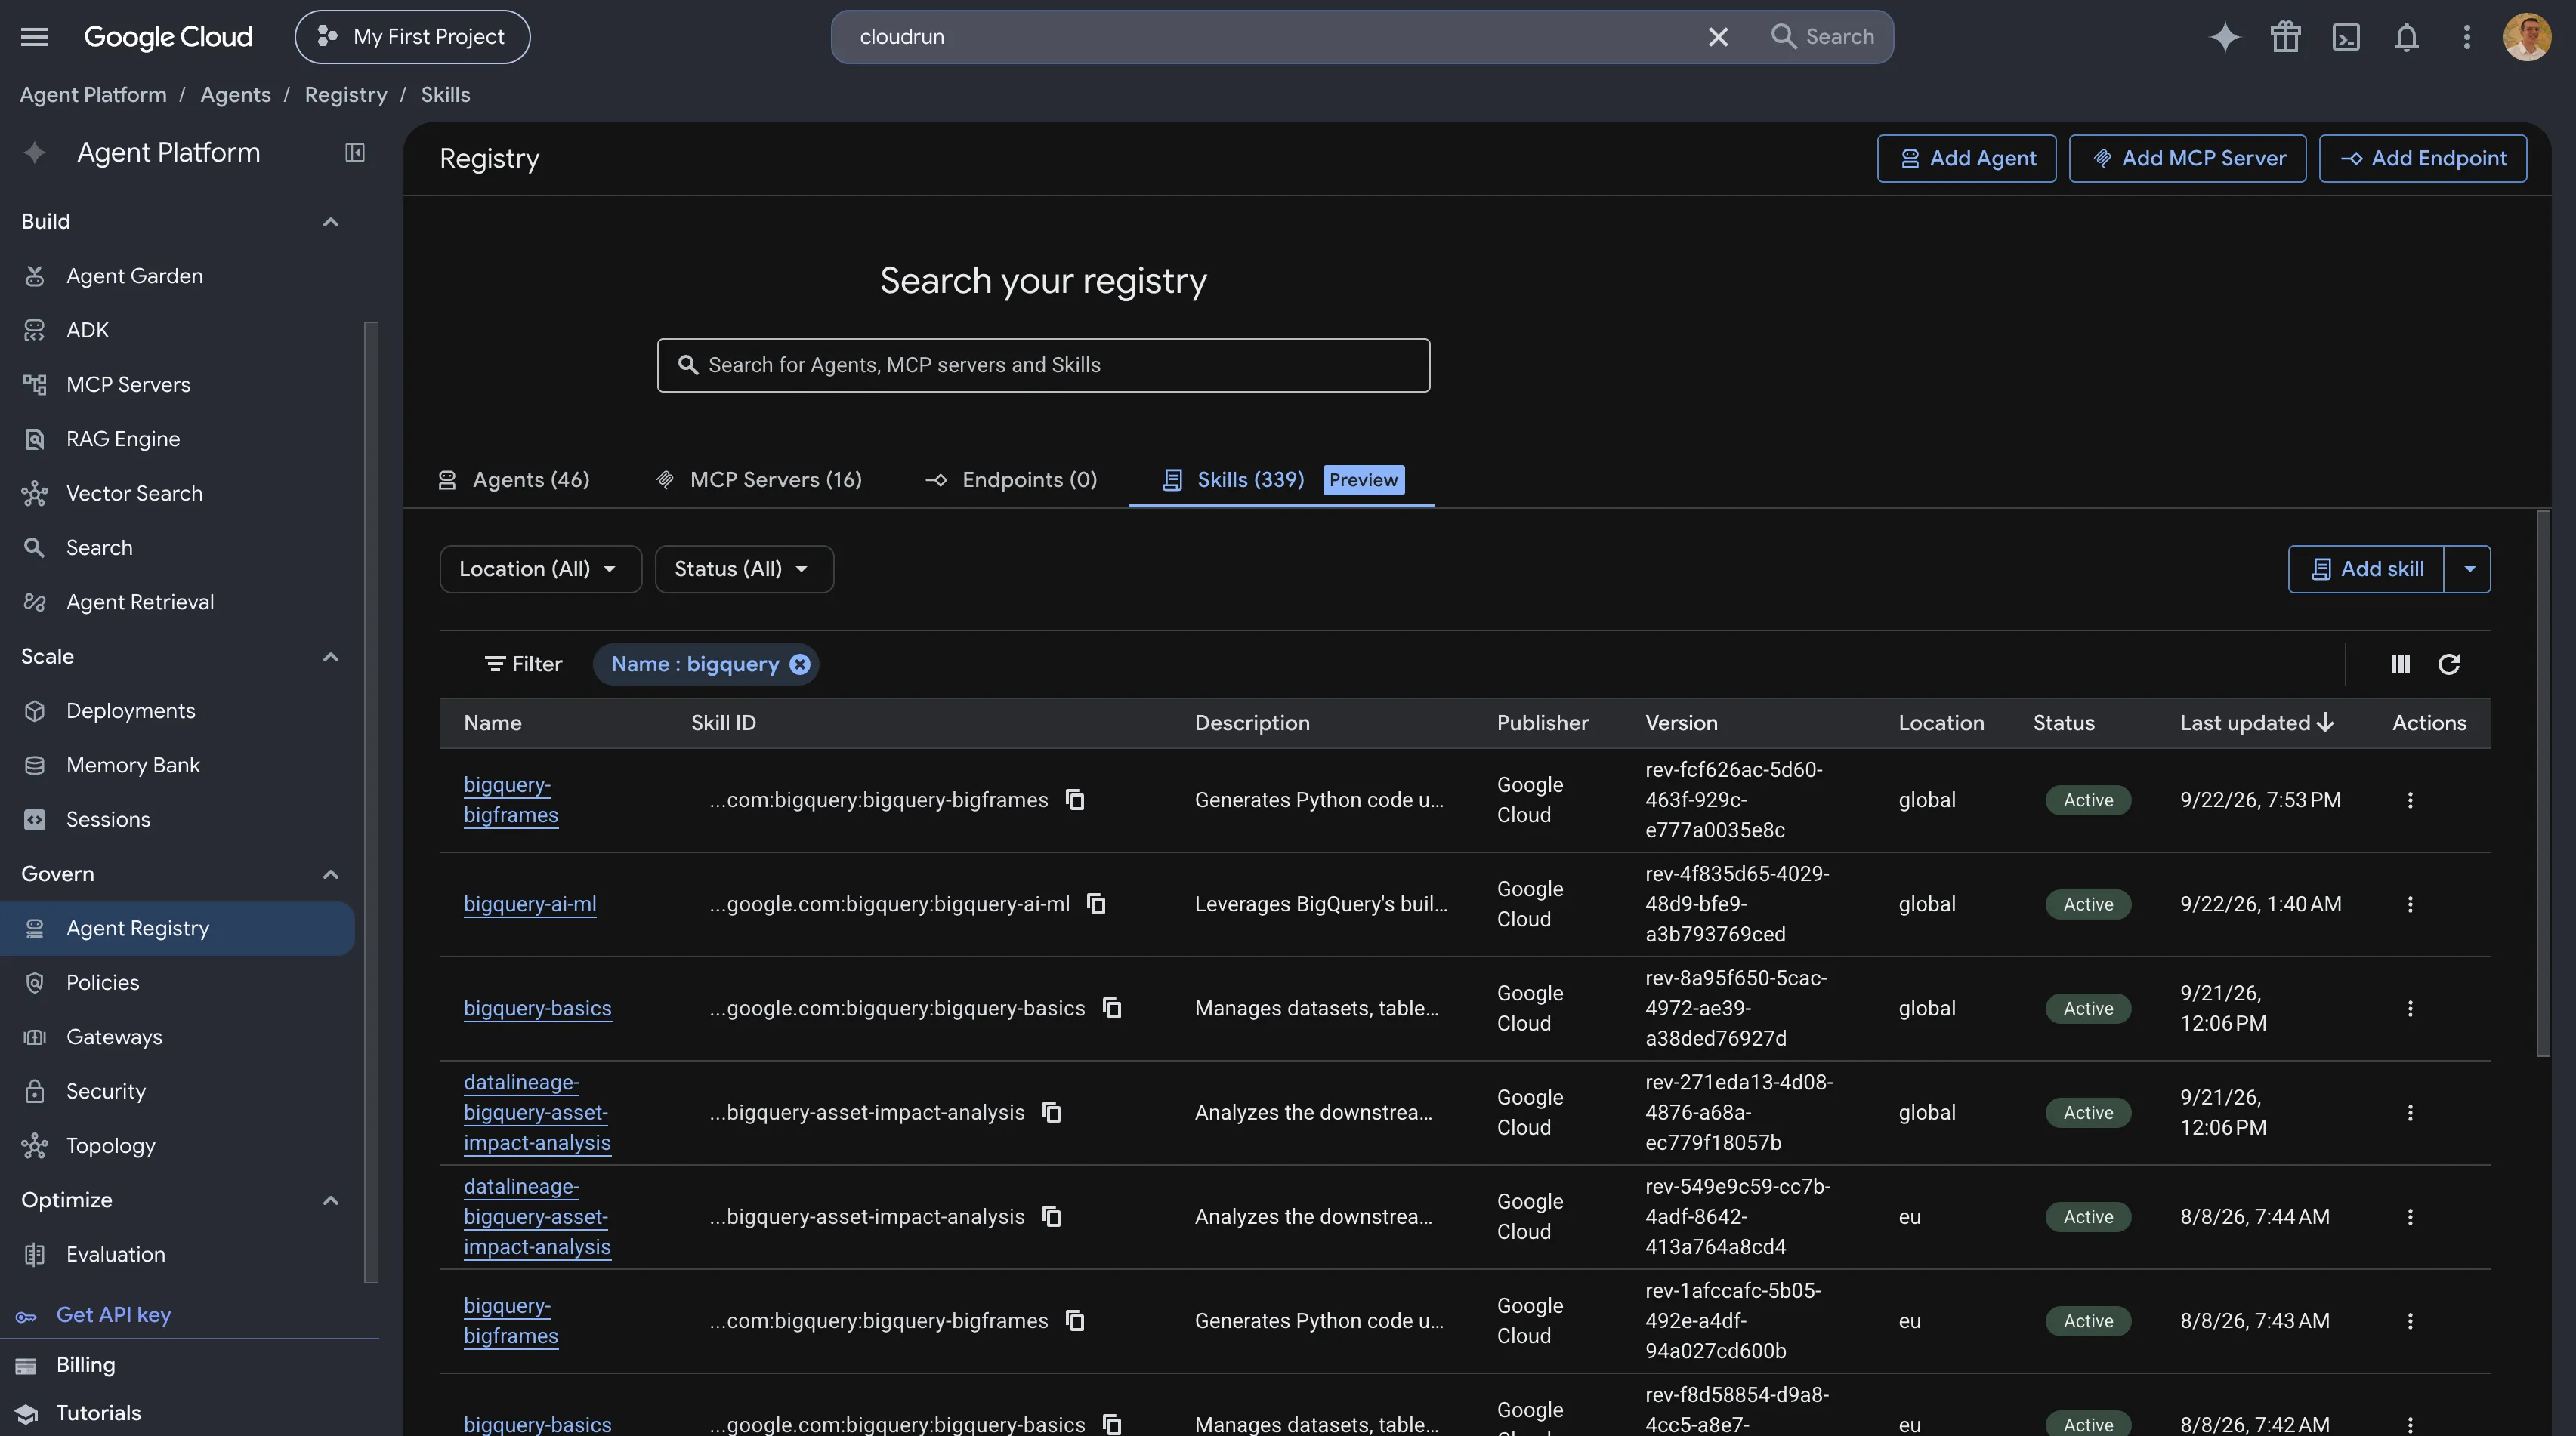Activate Cloud Shell terminal icon

[x=2346, y=37]
